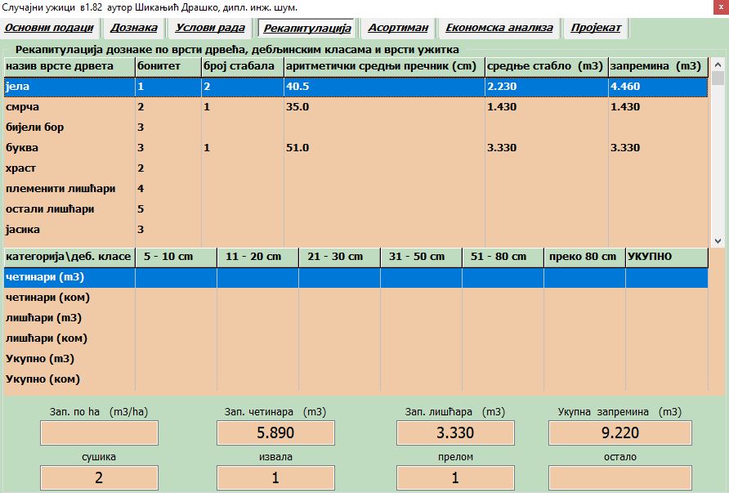Viewport: 729px width, 493px height.
Task: Click the scrollbar down arrow of the species table
Action: pyautogui.click(x=718, y=241)
